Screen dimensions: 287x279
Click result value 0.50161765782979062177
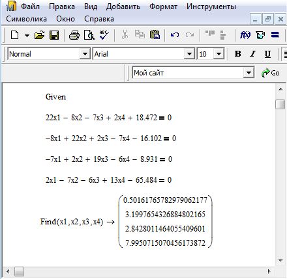click(165, 200)
